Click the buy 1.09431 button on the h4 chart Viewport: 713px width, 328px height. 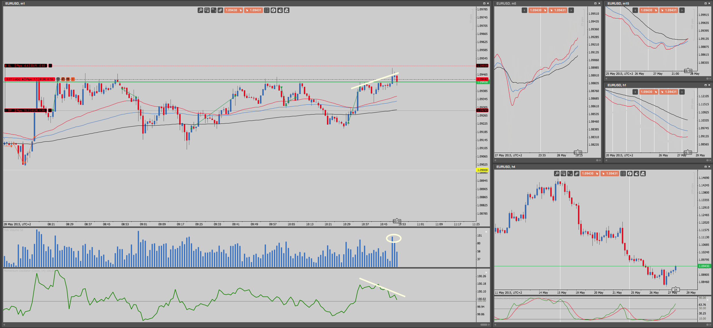coord(609,174)
